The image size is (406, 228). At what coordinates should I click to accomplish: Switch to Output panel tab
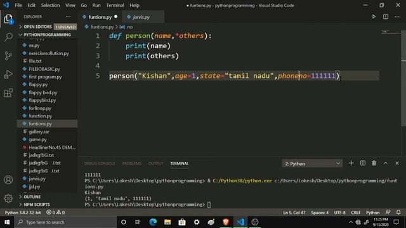[x=155, y=163]
